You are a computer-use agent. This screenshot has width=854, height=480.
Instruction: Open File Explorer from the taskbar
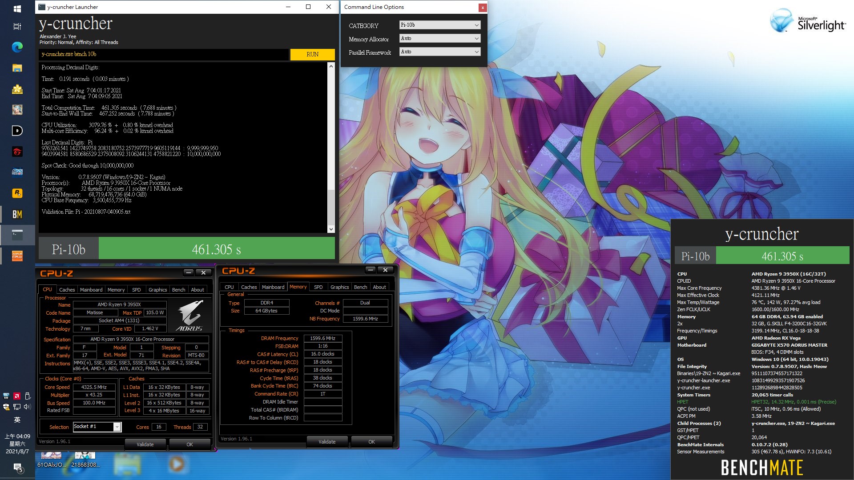point(17,68)
